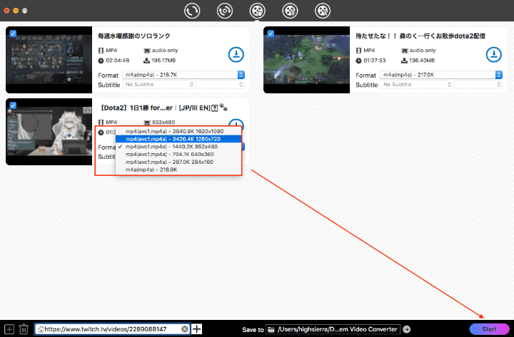Image resolution: width=514 pixels, height=337 pixels.
Task: Download the 毎週水曜感謝のソロランク video
Action: (x=236, y=55)
